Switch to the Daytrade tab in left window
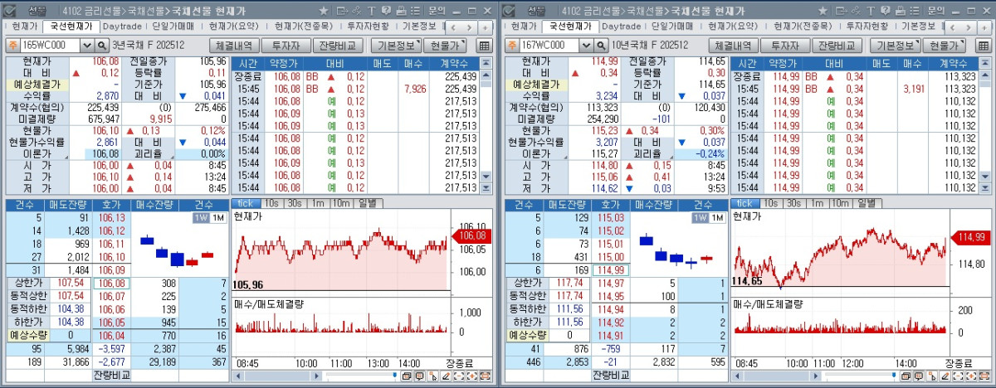This screenshot has width=996, height=388. click(x=124, y=27)
